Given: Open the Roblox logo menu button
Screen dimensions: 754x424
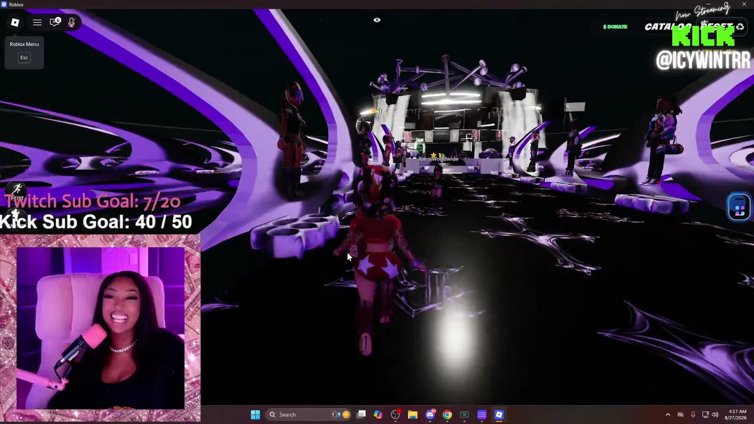Looking at the screenshot, I should point(15,23).
